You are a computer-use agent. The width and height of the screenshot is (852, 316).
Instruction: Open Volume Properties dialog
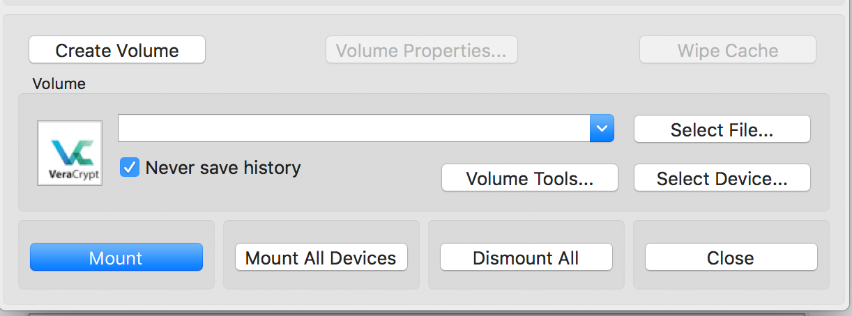421,50
